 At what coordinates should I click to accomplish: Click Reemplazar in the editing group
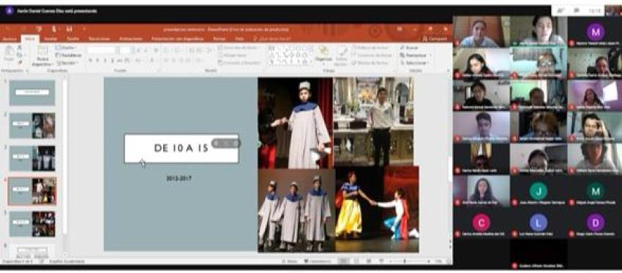(x=413, y=55)
